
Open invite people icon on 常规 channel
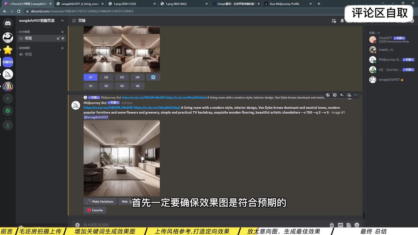pyautogui.click(x=58, y=38)
